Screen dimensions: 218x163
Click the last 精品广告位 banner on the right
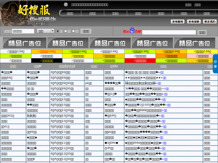click(194, 43)
